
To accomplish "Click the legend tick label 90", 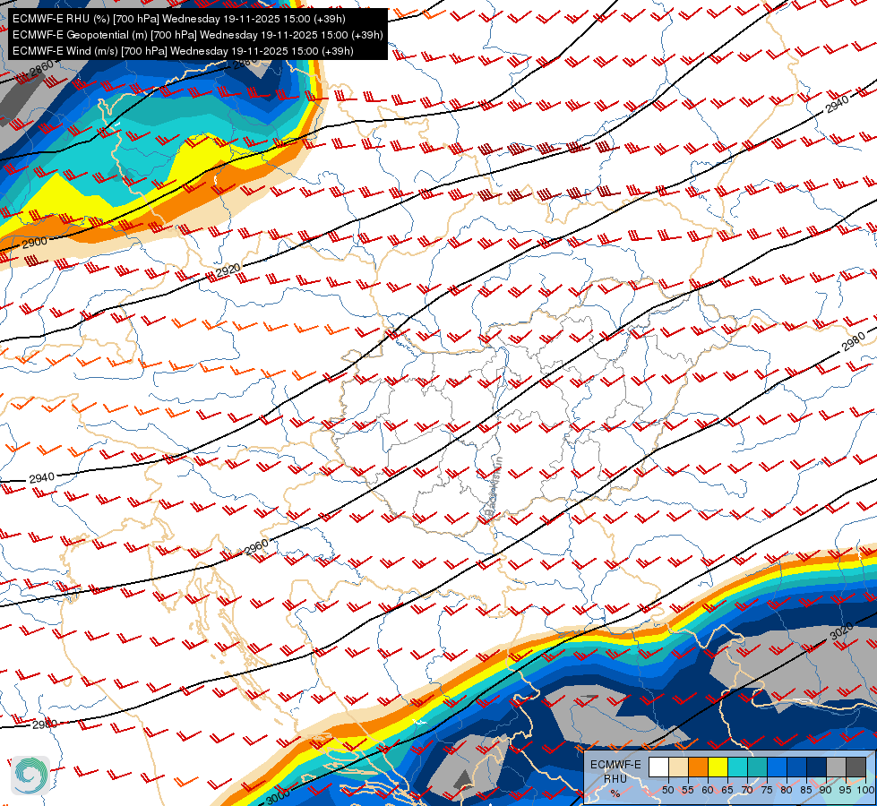I will [x=826, y=790].
